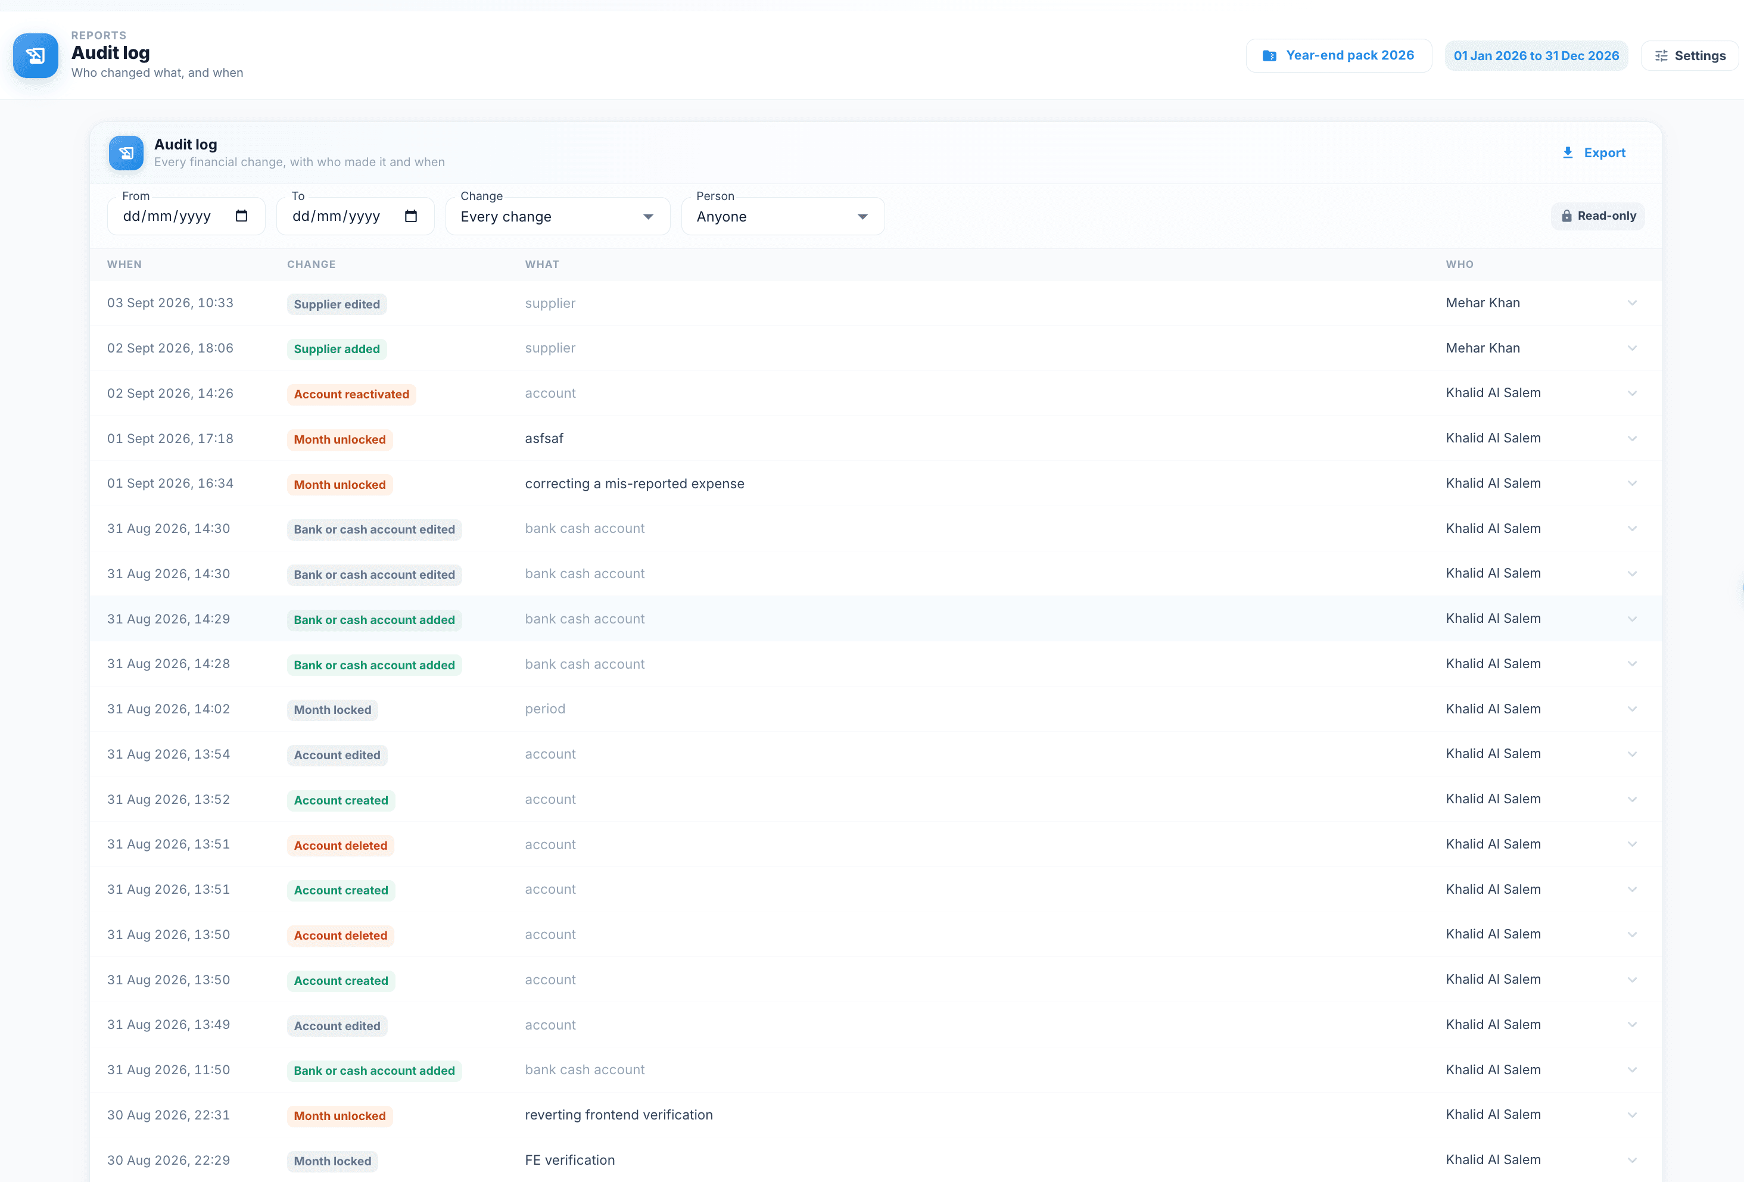The image size is (1744, 1182).
Task: Click the Month locked tag at 14:02
Action: [332, 710]
